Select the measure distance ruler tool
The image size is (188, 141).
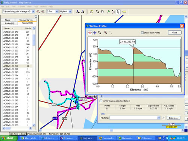tap(124, 12)
